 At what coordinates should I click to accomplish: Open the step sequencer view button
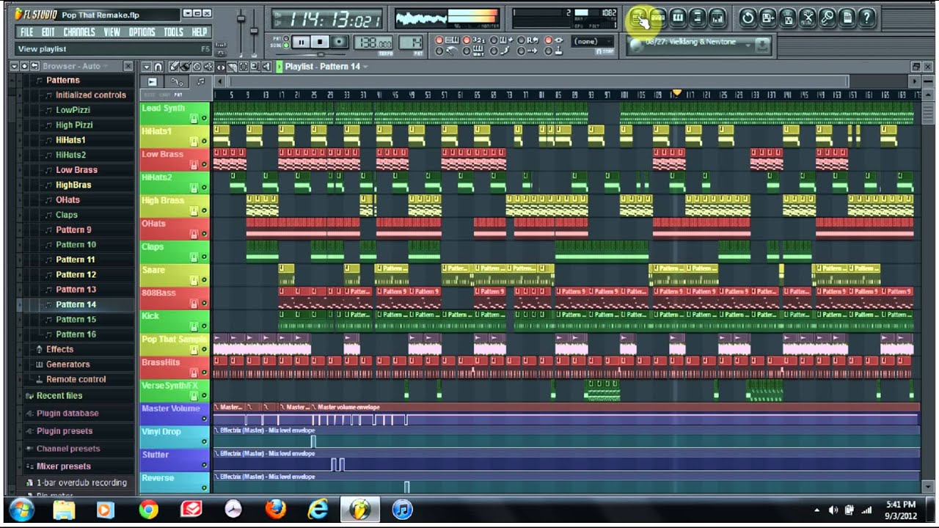658,17
